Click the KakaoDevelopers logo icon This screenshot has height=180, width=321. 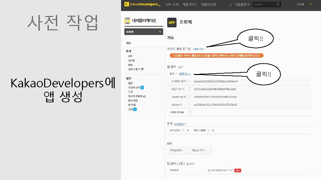pos(127,4)
